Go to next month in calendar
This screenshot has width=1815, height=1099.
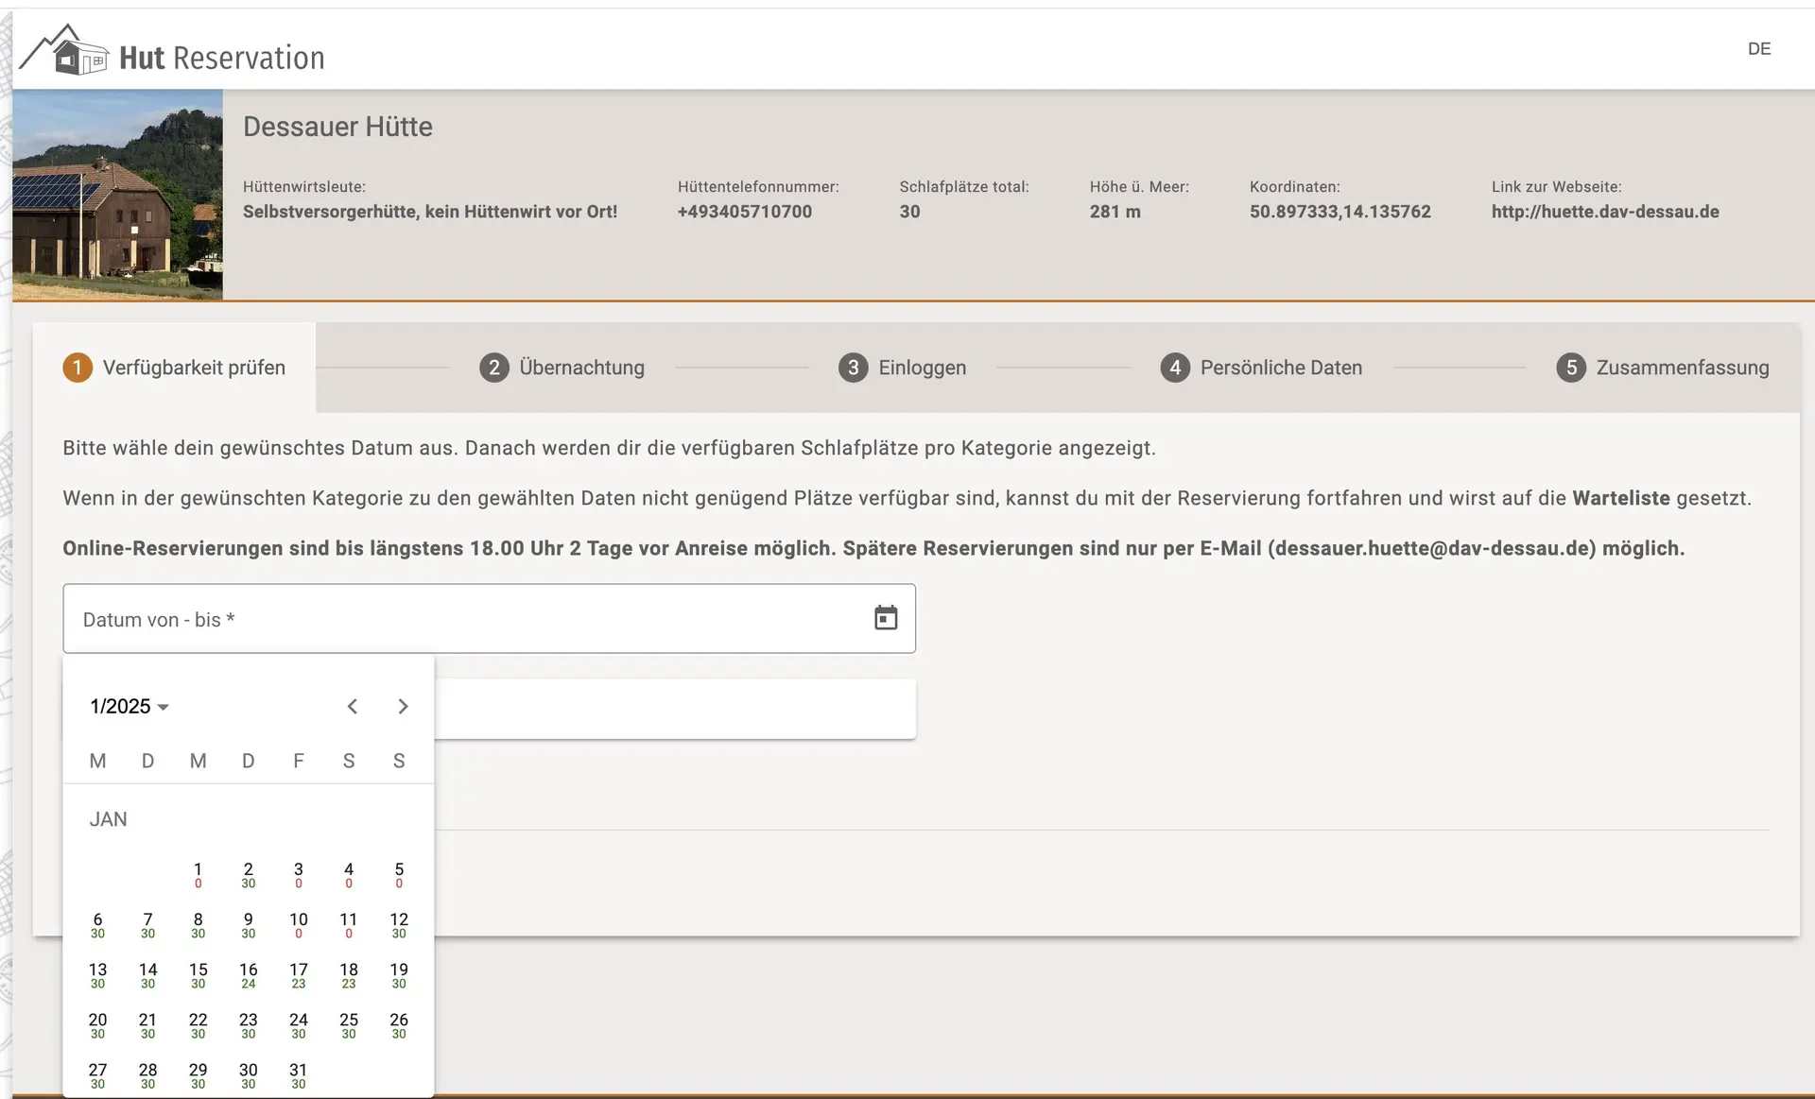[x=403, y=706]
